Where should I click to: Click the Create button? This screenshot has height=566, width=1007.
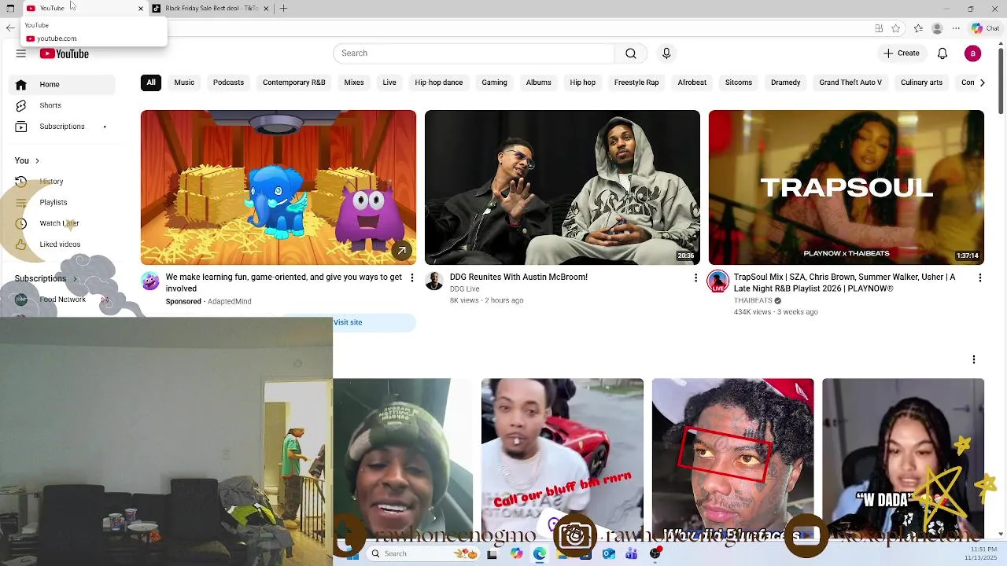pyautogui.click(x=902, y=53)
